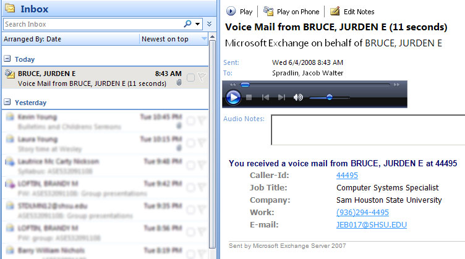The height and width of the screenshot is (259, 465).
Task: Click the Previous track icon in player
Action: pos(265,97)
